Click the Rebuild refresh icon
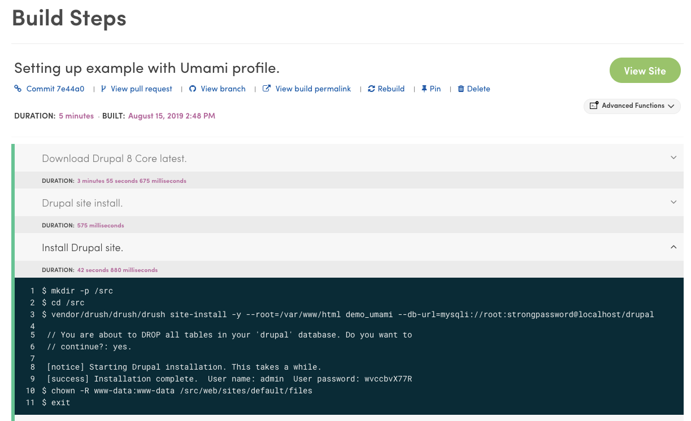691x421 pixels. pos(370,89)
